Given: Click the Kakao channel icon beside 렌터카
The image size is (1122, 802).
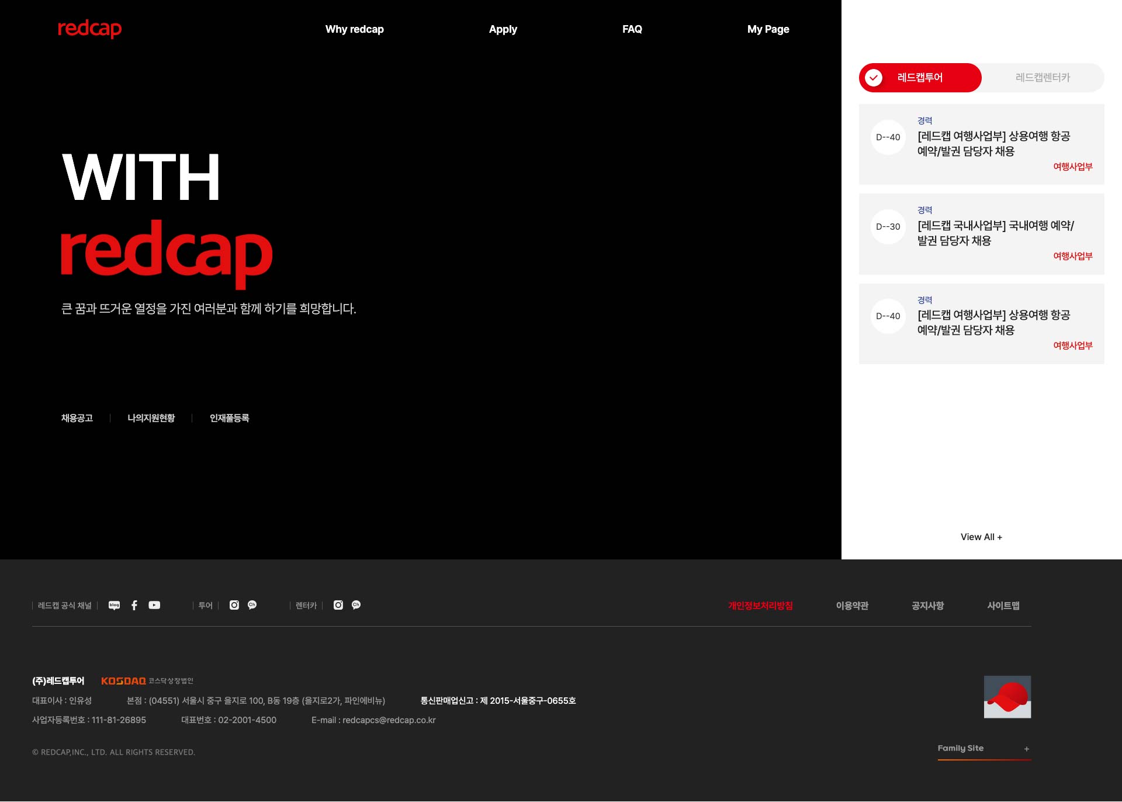Looking at the screenshot, I should click(x=356, y=605).
